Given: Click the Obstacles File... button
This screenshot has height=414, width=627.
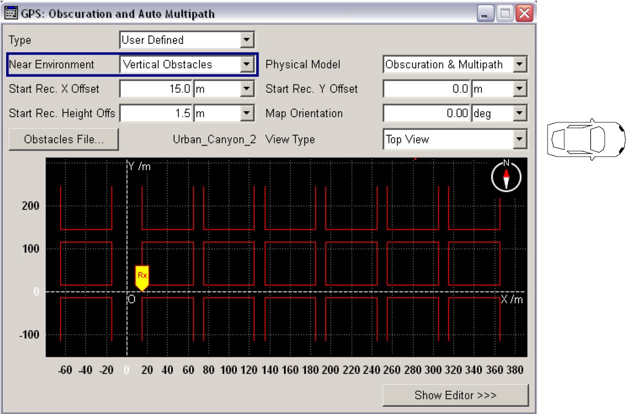Looking at the screenshot, I should 63,139.
